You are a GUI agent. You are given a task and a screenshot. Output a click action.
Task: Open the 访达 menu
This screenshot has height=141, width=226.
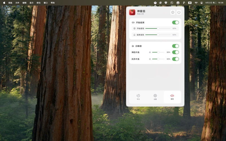point(10,3)
